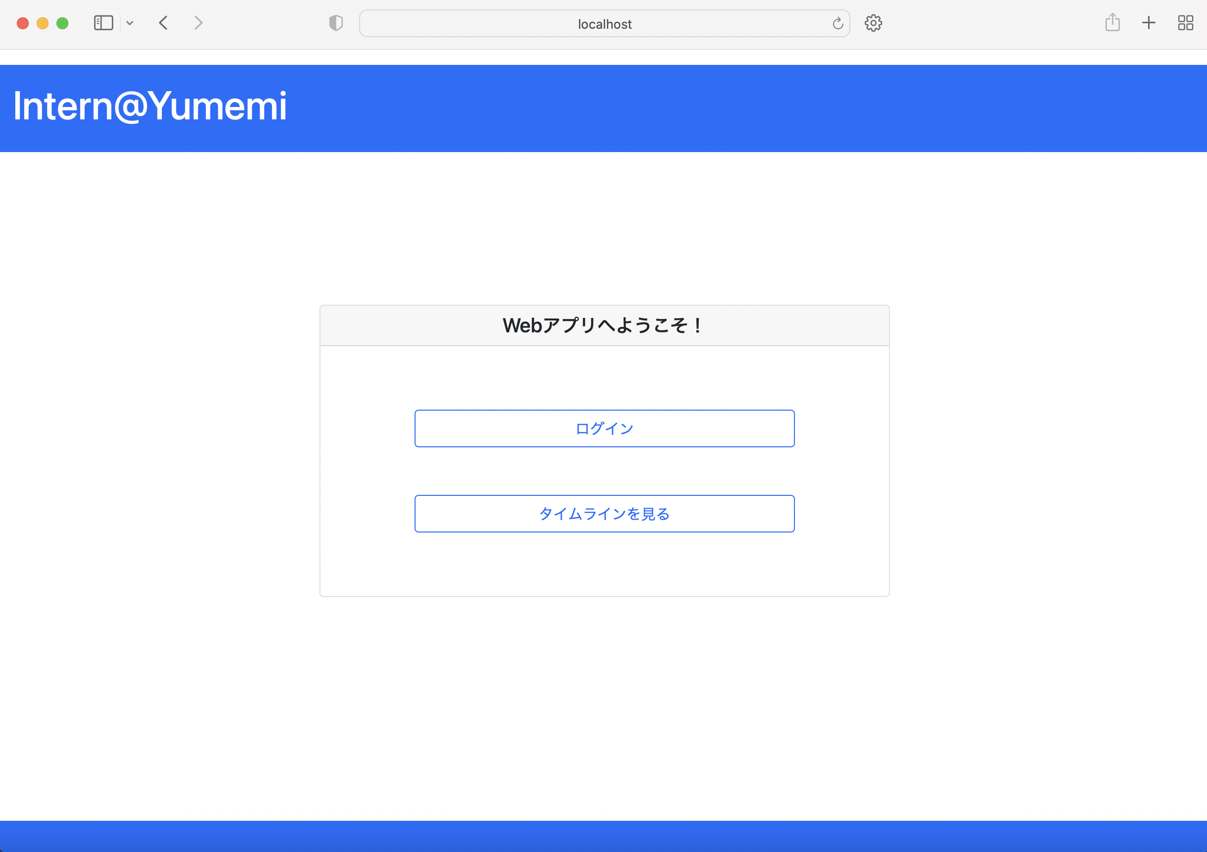Toggle the sidebar panel
This screenshot has width=1207, height=852.
pyautogui.click(x=104, y=23)
